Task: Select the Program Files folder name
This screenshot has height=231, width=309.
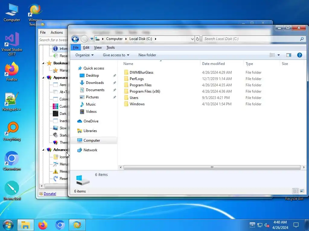Action: [141, 85]
